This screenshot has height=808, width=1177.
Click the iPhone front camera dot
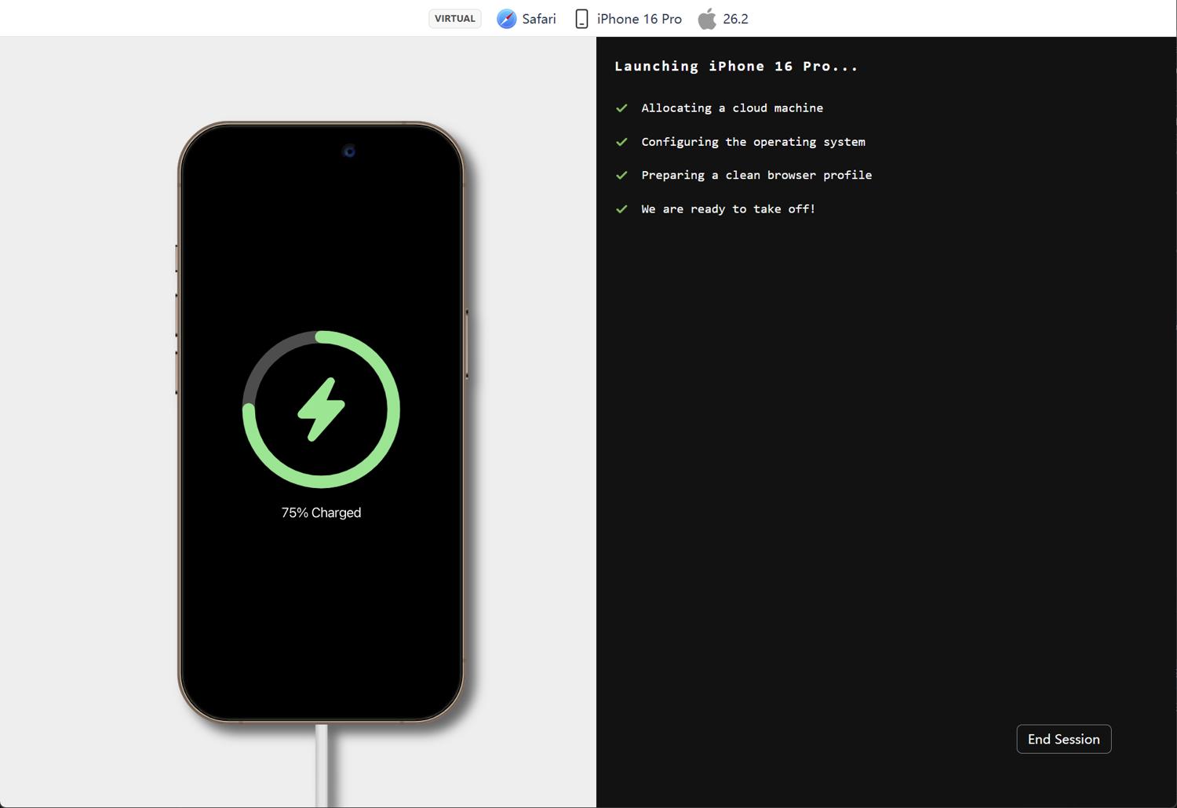click(x=349, y=151)
